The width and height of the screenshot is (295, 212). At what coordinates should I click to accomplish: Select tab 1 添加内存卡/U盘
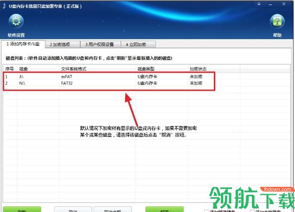[x=23, y=44]
